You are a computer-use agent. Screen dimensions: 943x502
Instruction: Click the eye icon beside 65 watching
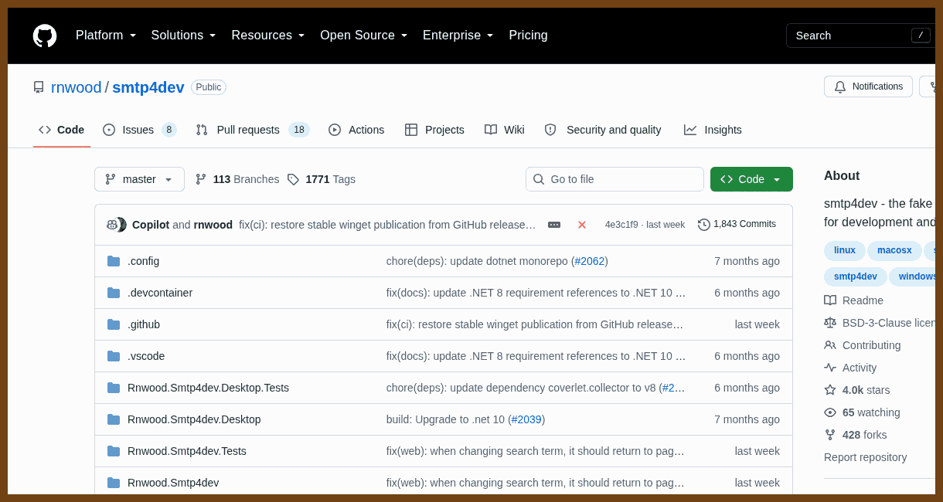click(830, 412)
